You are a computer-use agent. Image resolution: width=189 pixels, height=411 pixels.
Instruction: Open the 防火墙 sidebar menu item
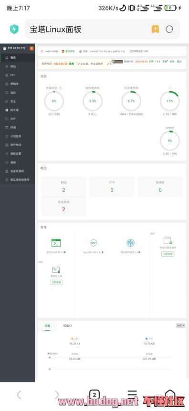pyautogui.click(x=17, y=110)
